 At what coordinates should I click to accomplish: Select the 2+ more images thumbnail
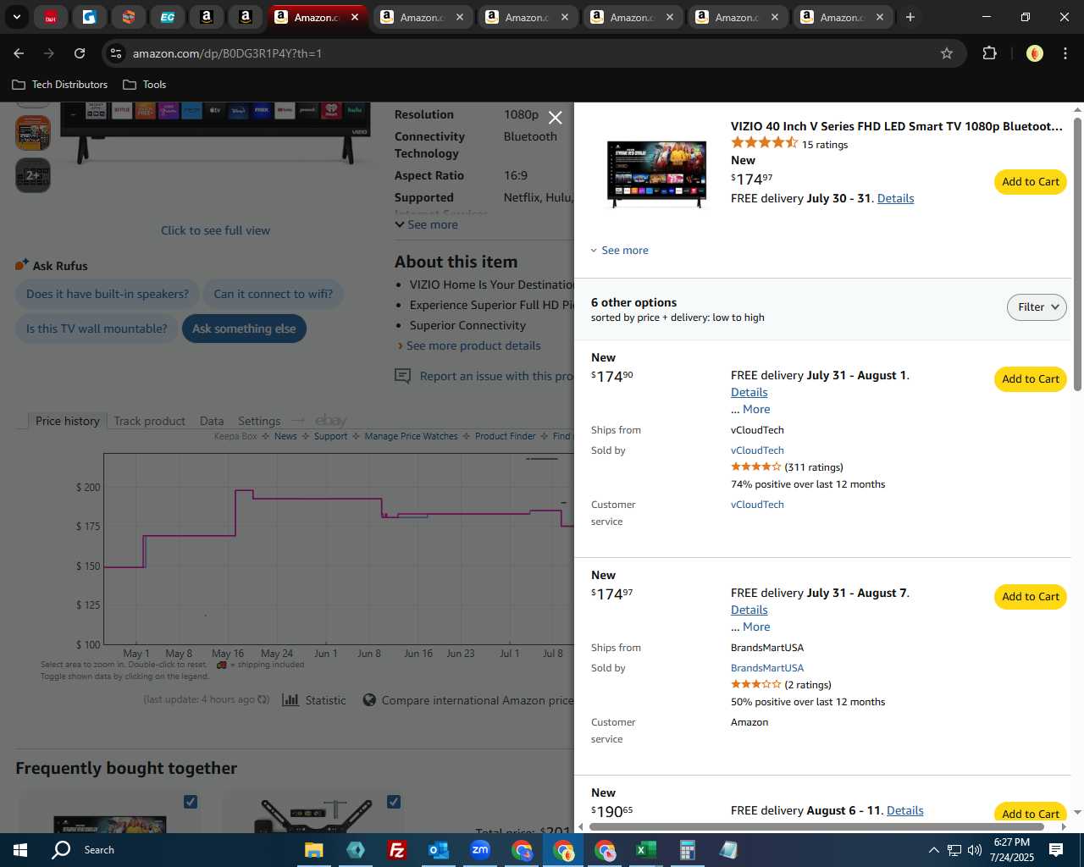[33, 175]
